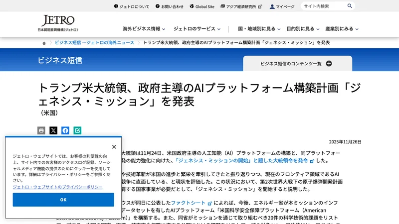399x224 pixels.
Task: Open the アジア経済研究所 link
Action: [241, 6]
